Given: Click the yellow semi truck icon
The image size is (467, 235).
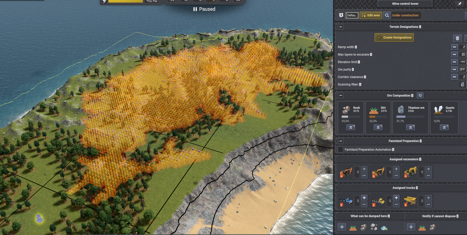Looking at the screenshot, I should point(378,201).
